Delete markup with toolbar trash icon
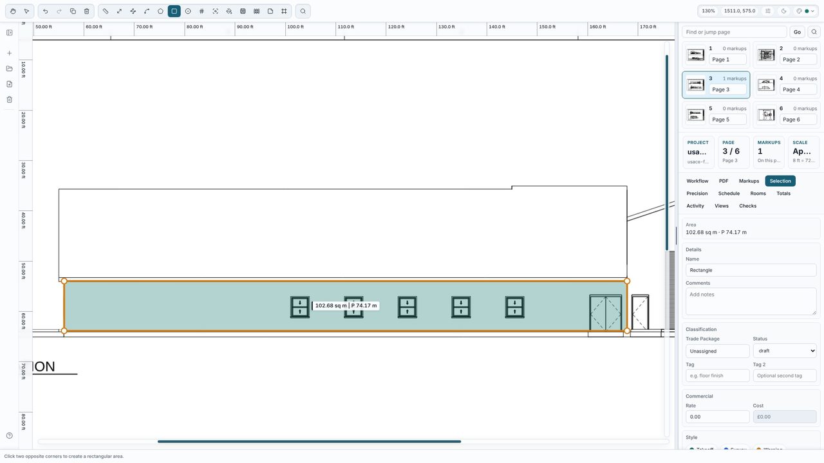Viewport: 824px width, 463px height. pyautogui.click(x=87, y=11)
